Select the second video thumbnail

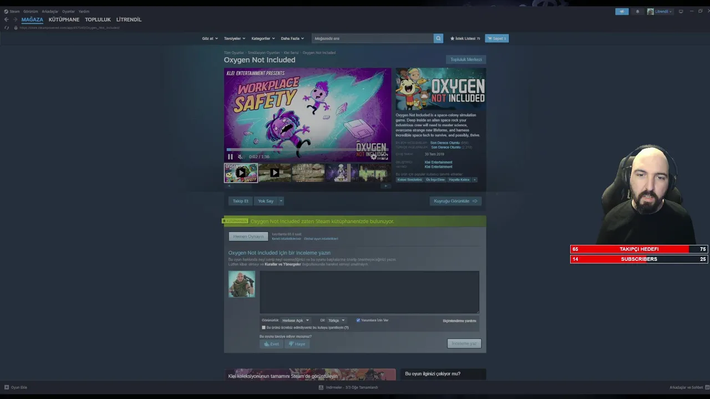(x=275, y=173)
